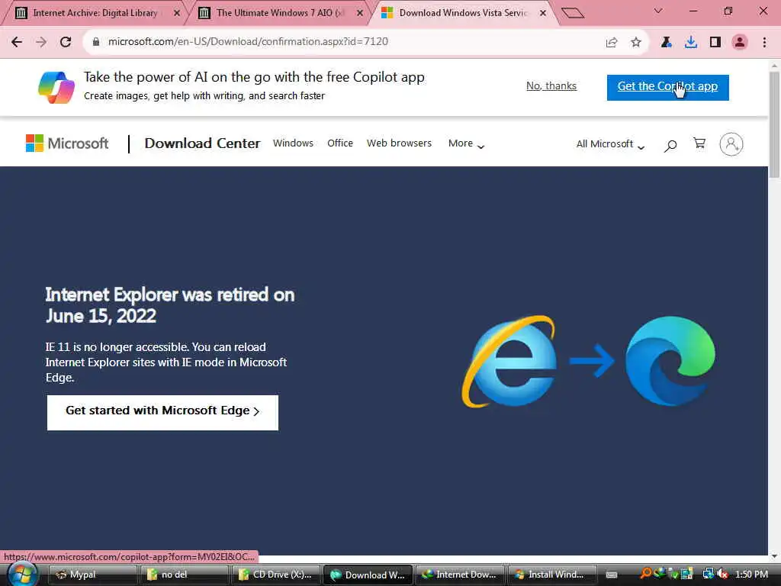Open the no del taskbar window

coord(184,575)
